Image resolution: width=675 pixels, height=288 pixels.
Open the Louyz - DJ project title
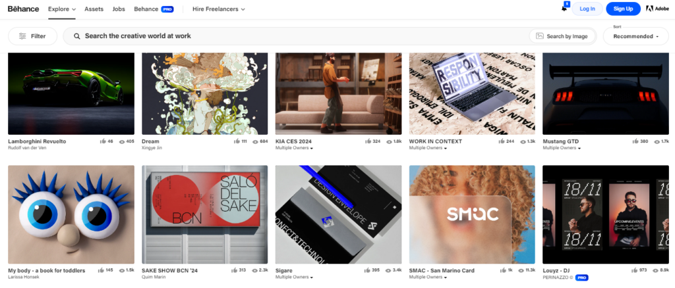point(556,270)
